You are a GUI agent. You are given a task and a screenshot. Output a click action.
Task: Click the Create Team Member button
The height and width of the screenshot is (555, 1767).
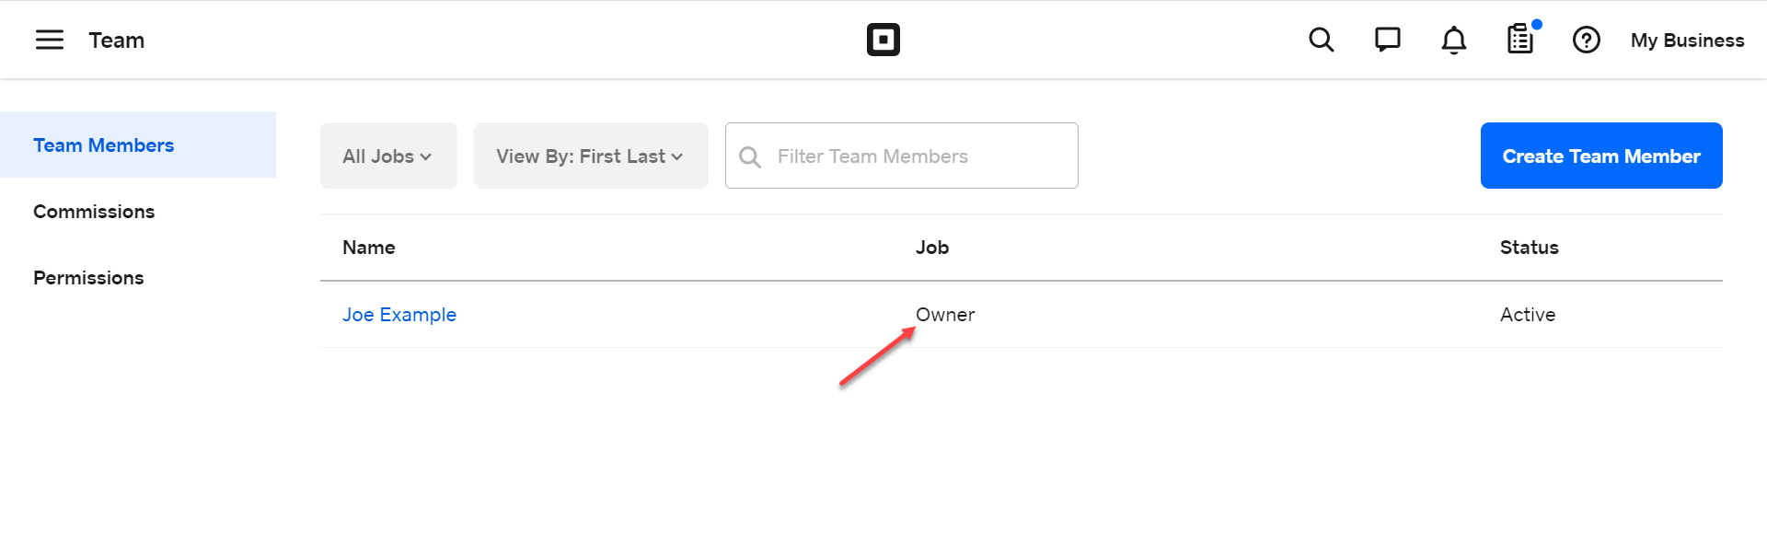(1600, 156)
